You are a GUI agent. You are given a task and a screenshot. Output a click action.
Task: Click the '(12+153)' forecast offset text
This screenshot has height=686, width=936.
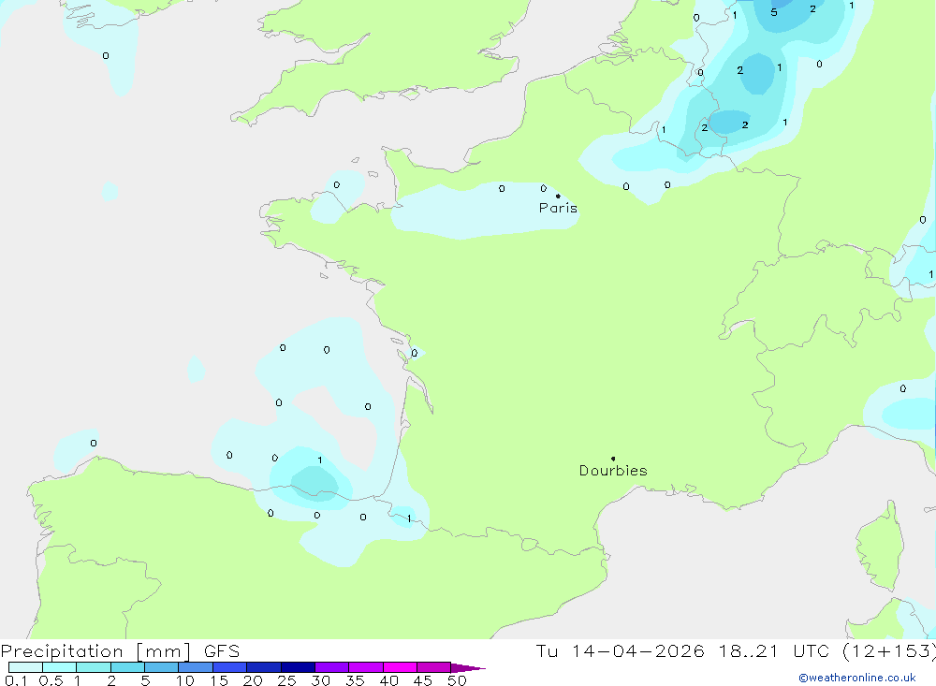(x=888, y=651)
